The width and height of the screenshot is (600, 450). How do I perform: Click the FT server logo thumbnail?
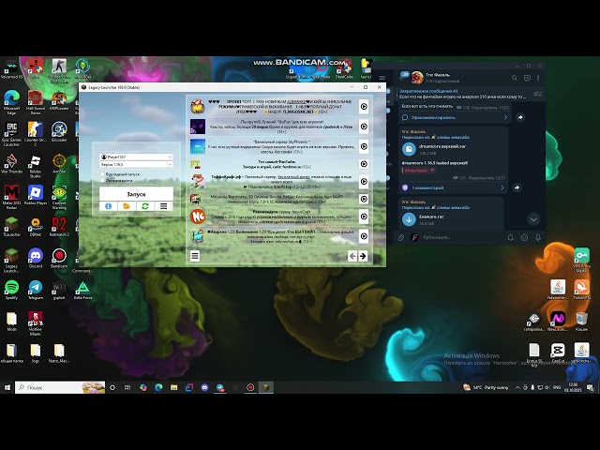tap(196, 165)
